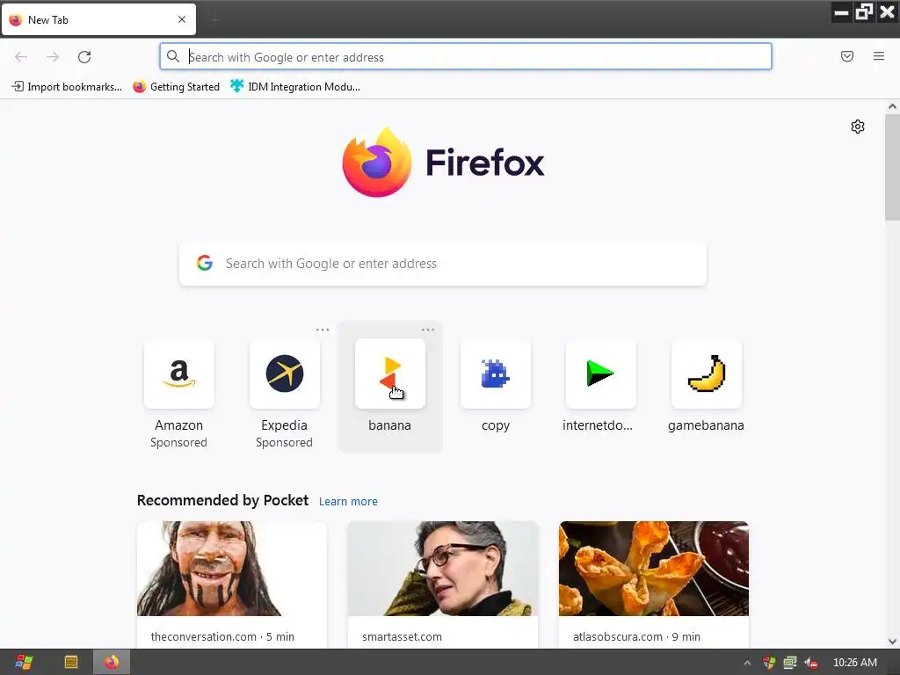
Task: Open theconversation.com story thumbnail
Action: point(232,569)
